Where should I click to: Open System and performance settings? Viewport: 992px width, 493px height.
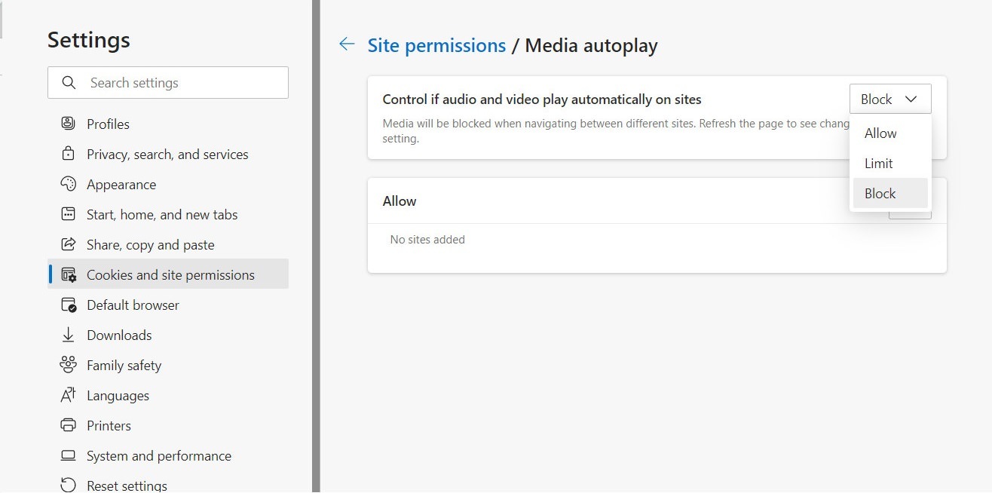158,456
